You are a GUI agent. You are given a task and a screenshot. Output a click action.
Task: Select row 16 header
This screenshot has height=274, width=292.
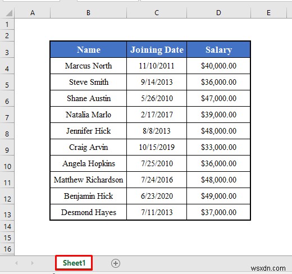click(x=7, y=249)
